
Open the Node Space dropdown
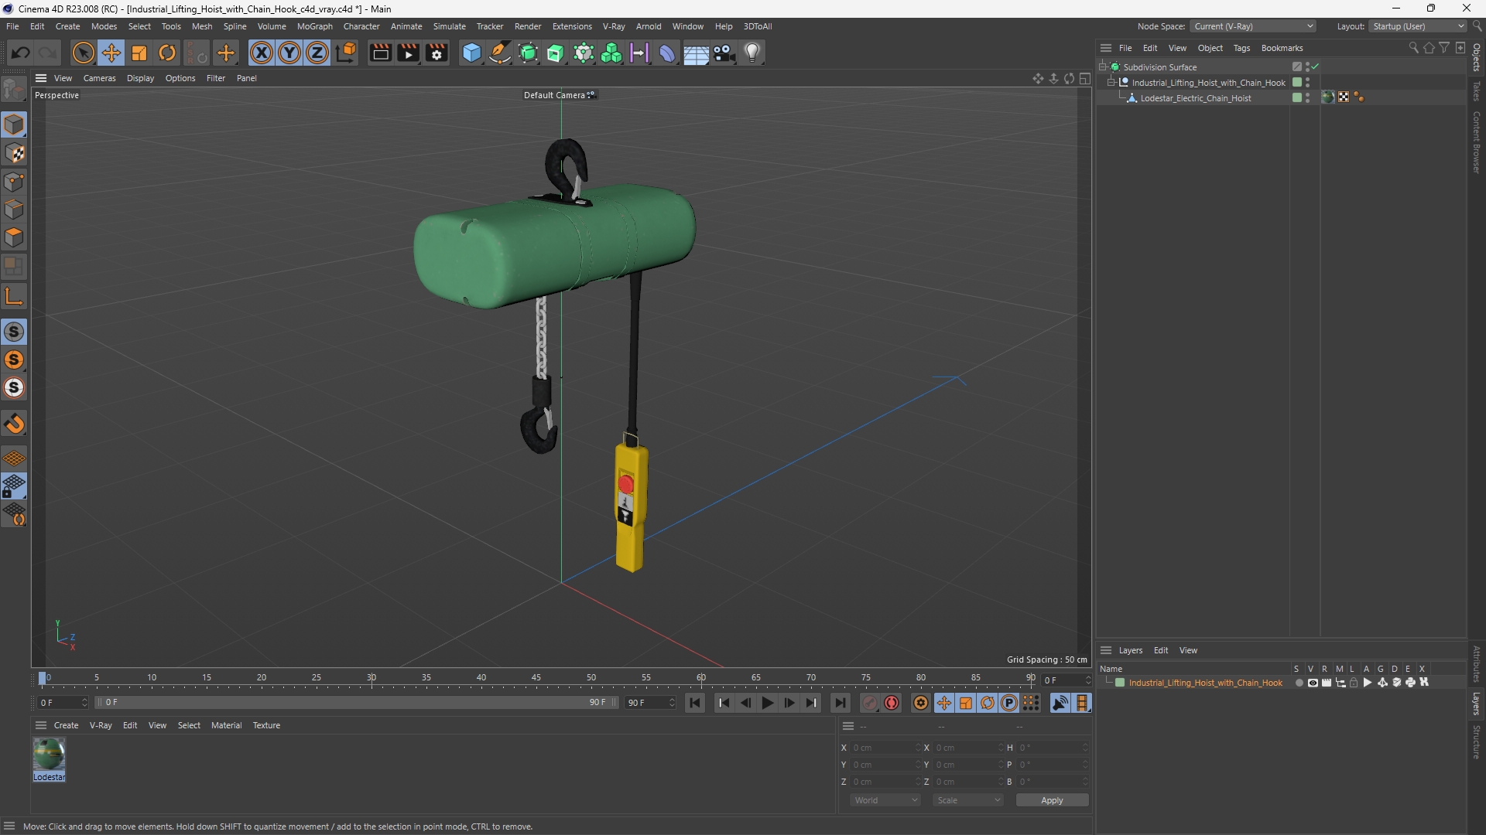[1252, 26]
